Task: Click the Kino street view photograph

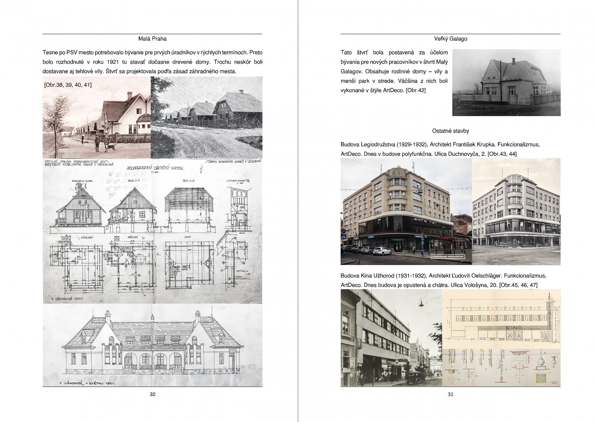Action: pos(391,338)
